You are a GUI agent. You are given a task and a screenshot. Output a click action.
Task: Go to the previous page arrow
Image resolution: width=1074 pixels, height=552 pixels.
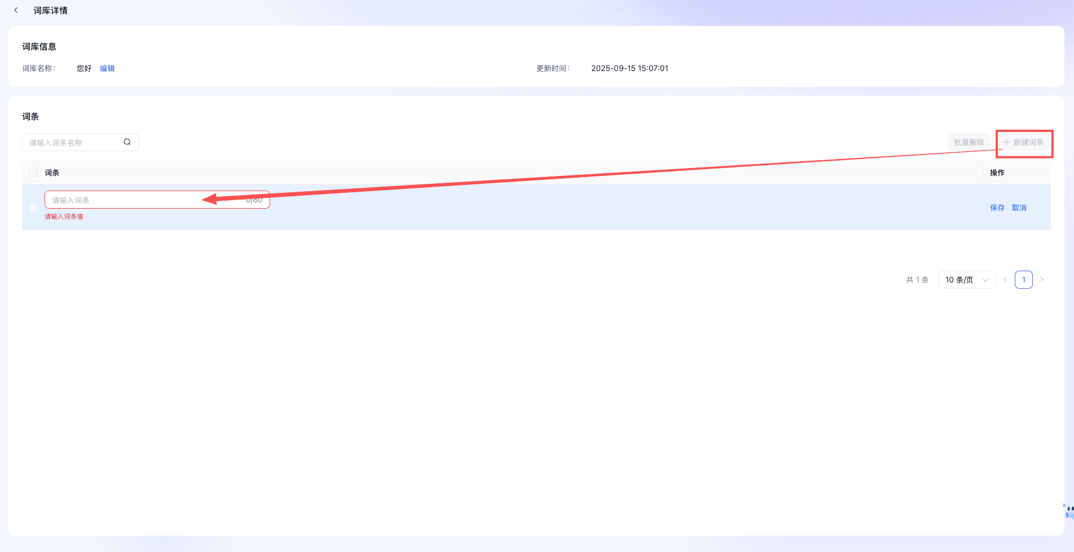click(1005, 280)
